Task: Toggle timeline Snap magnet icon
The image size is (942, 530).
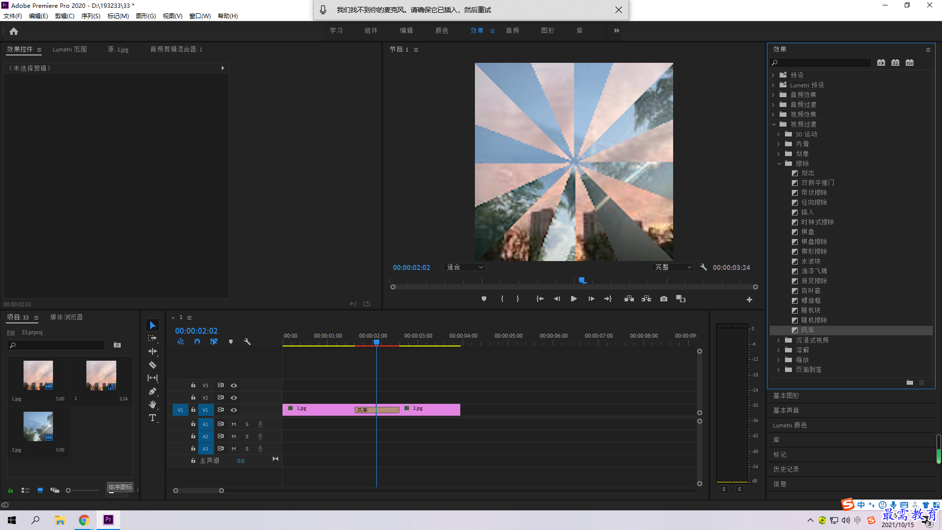Action: pyautogui.click(x=197, y=342)
